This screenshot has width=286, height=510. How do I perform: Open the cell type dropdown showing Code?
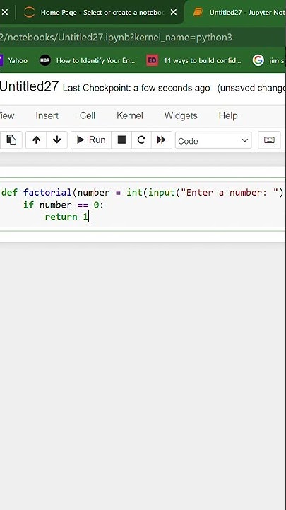tap(213, 140)
